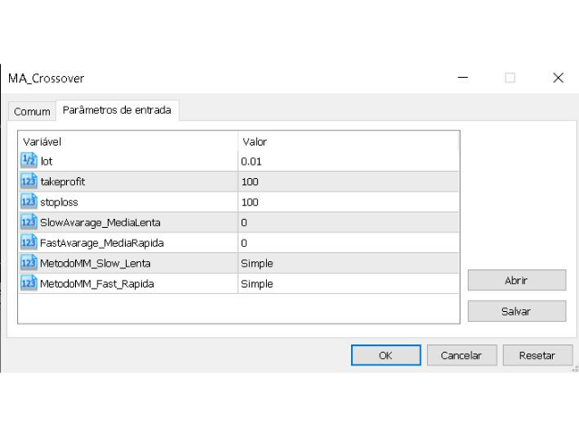Edit the SlowAvarage_MediaLenta value 0
The width and height of the screenshot is (579, 434).
pos(348,222)
